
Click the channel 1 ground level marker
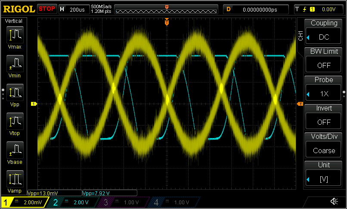[34, 104]
